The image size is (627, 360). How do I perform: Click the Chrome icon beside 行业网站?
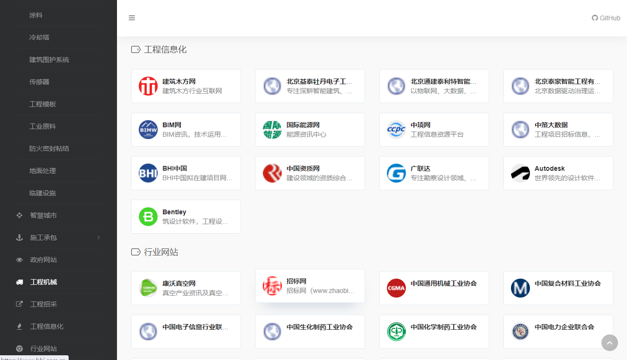pos(19,349)
